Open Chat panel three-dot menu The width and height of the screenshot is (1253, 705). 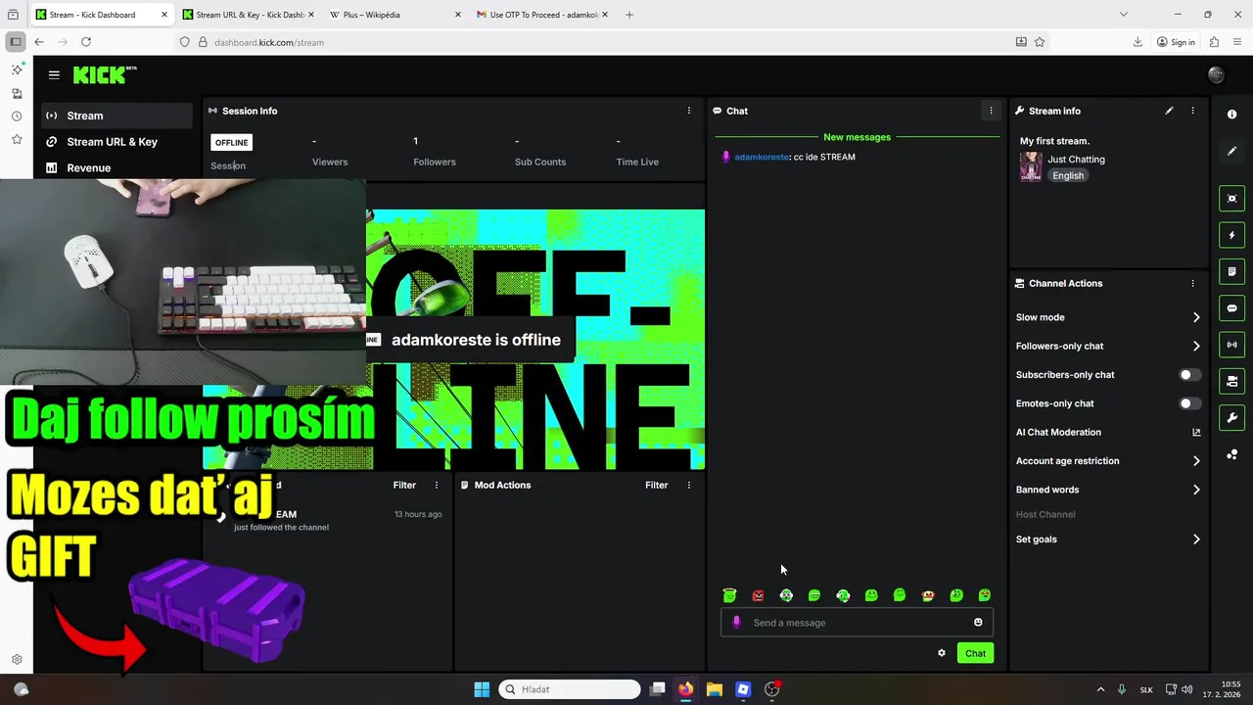991,111
